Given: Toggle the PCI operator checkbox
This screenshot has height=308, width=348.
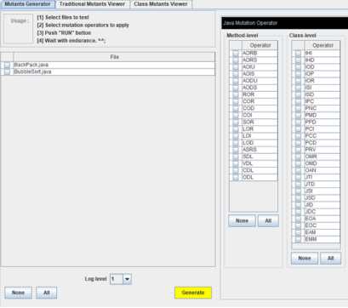Looking at the screenshot, I should click(298, 129).
